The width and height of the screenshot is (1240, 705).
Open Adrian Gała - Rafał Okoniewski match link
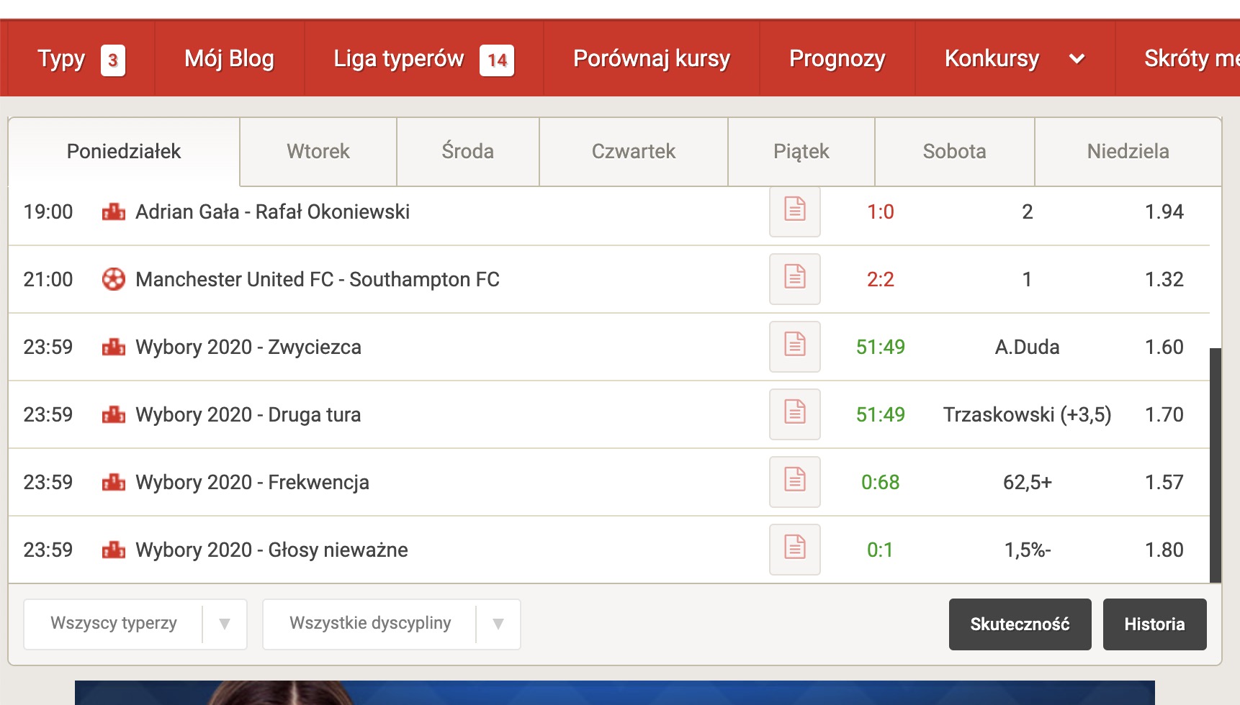click(x=272, y=211)
